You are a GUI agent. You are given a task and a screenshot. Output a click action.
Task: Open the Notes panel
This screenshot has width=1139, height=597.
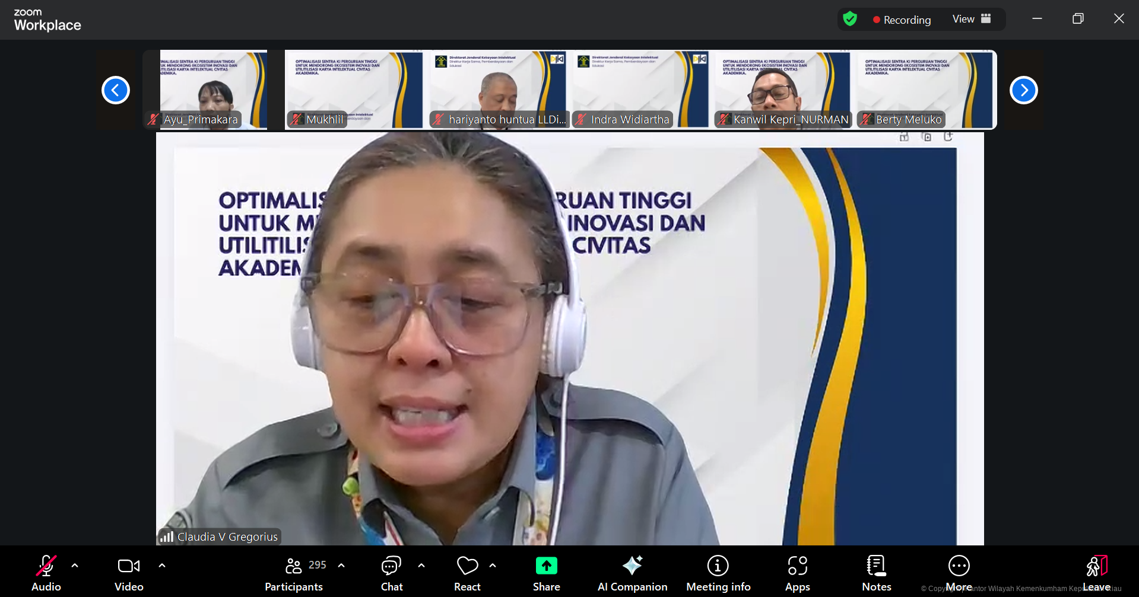[876, 573]
